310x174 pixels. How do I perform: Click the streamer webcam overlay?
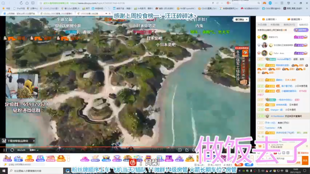coord(22,86)
